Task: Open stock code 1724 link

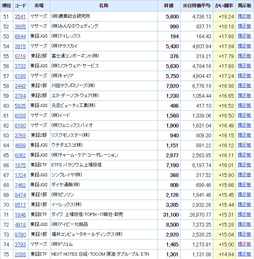Action: (20, 175)
